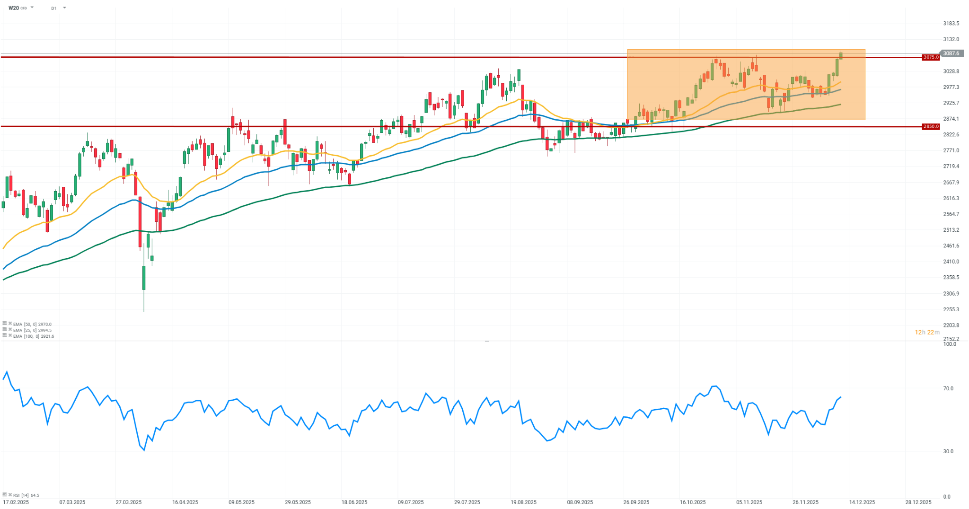Remove the RSI indicator via X icon
The image size is (969, 509).
[10, 495]
